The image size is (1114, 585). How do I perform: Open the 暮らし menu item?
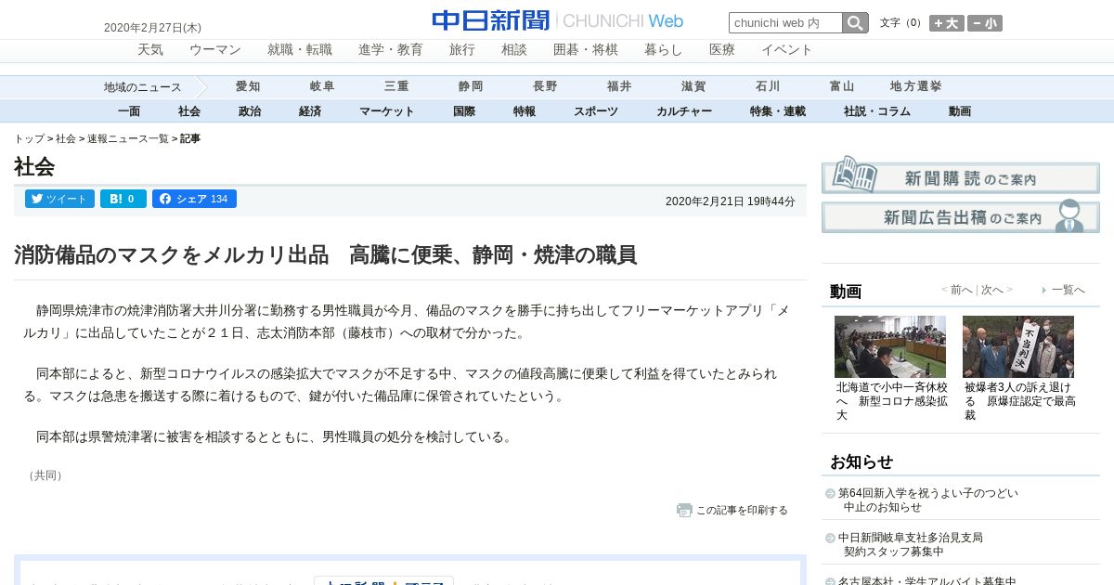(x=664, y=50)
